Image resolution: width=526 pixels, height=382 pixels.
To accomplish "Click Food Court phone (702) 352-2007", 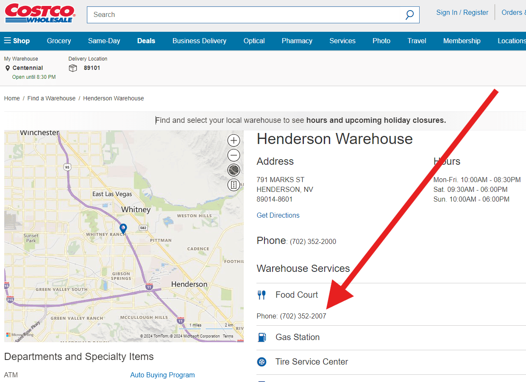I will coord(303,316).
